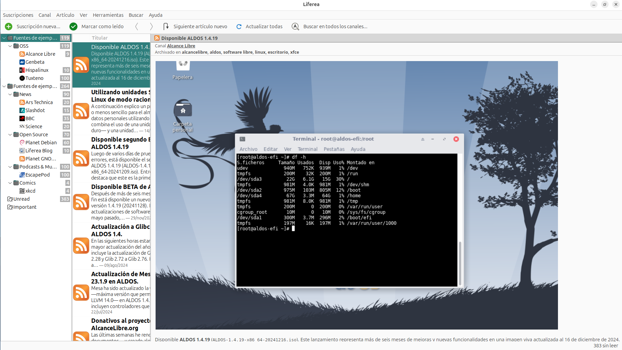Select the xkcd feed icon
Screen dimensions: 622x350
coord(22,191)
